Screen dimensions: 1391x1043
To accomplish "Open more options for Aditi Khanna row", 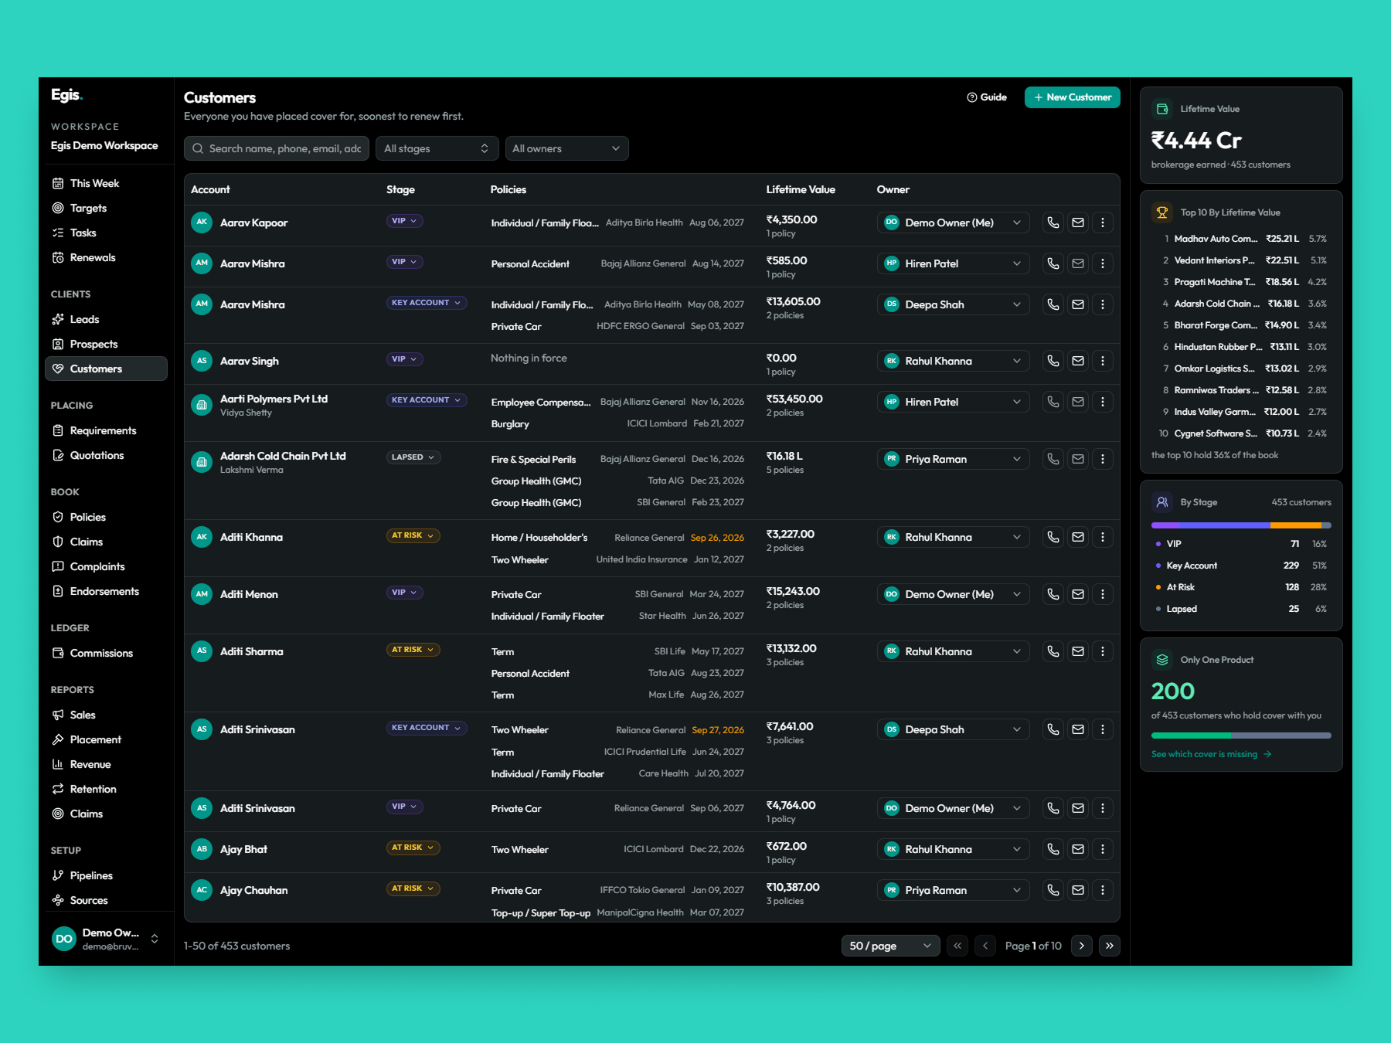I will coord(1102,537).
